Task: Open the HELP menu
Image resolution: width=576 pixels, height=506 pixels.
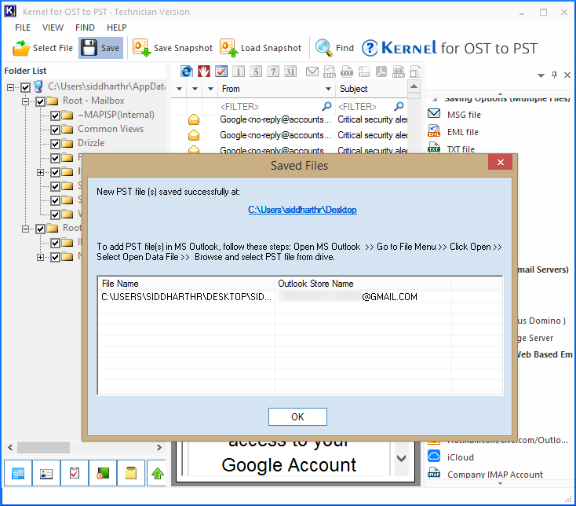Action: [x=117, y=27]
